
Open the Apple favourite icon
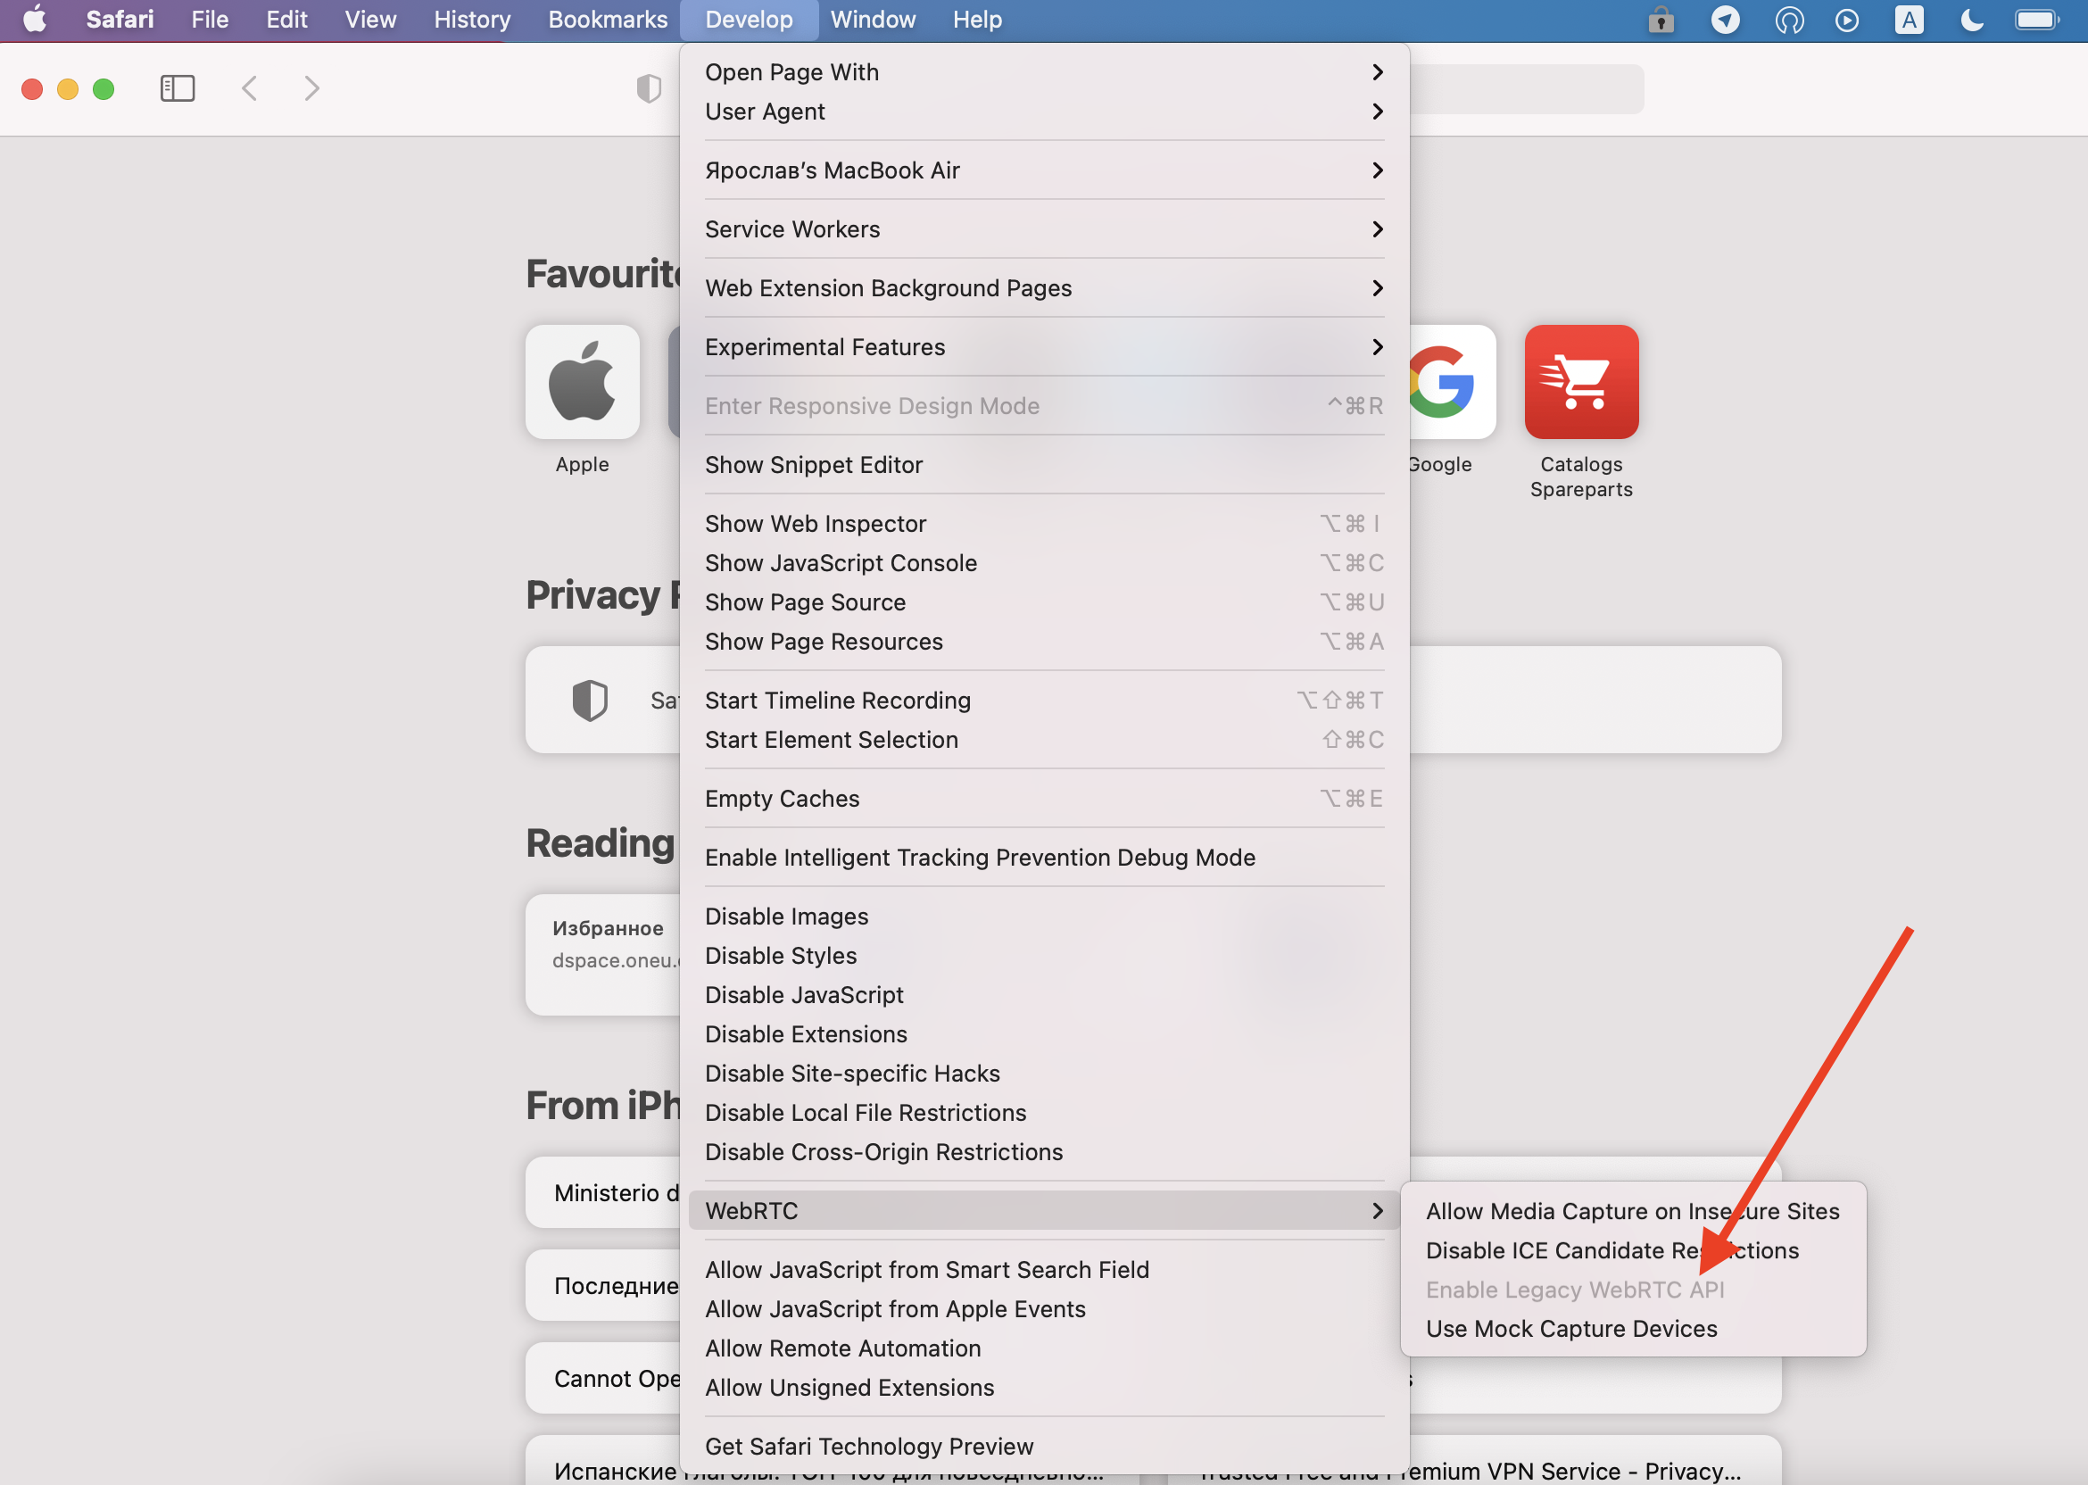click(583, 382)
